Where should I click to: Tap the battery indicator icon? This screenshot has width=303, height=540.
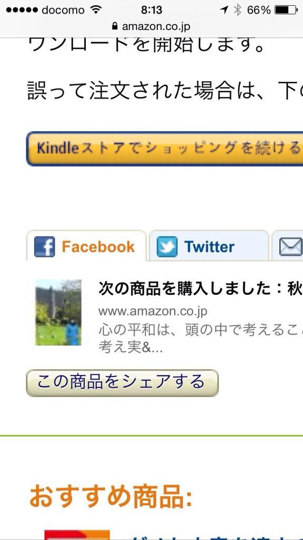click(286, 11)
